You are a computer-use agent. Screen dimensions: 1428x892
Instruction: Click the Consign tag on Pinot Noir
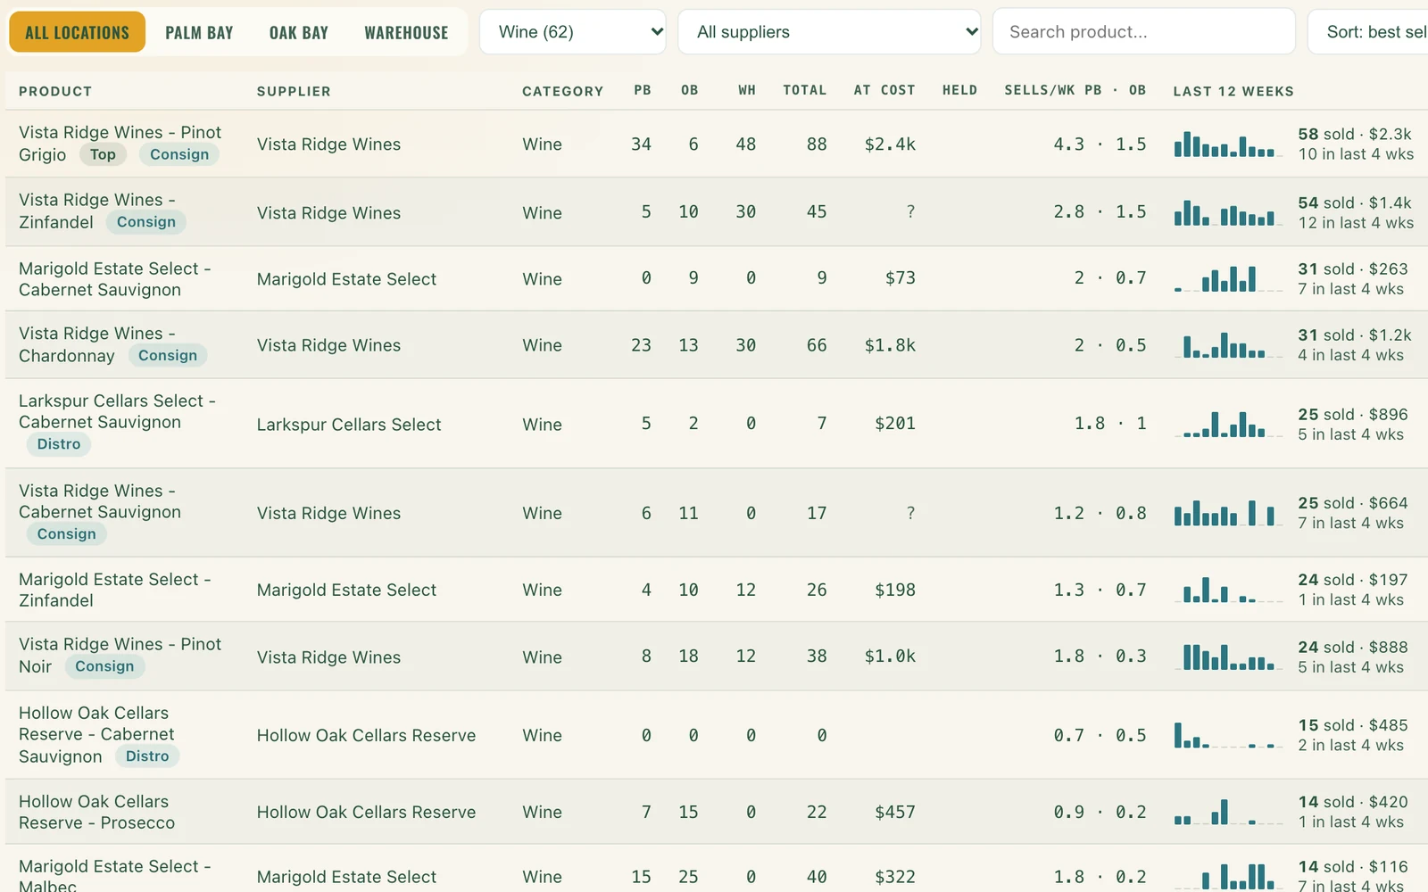(x=104, y=666)
